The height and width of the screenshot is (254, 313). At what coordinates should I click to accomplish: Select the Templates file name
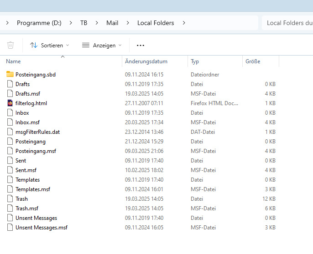coord(27,180)
